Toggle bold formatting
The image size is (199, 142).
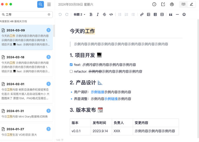click(x=91, y=14)
